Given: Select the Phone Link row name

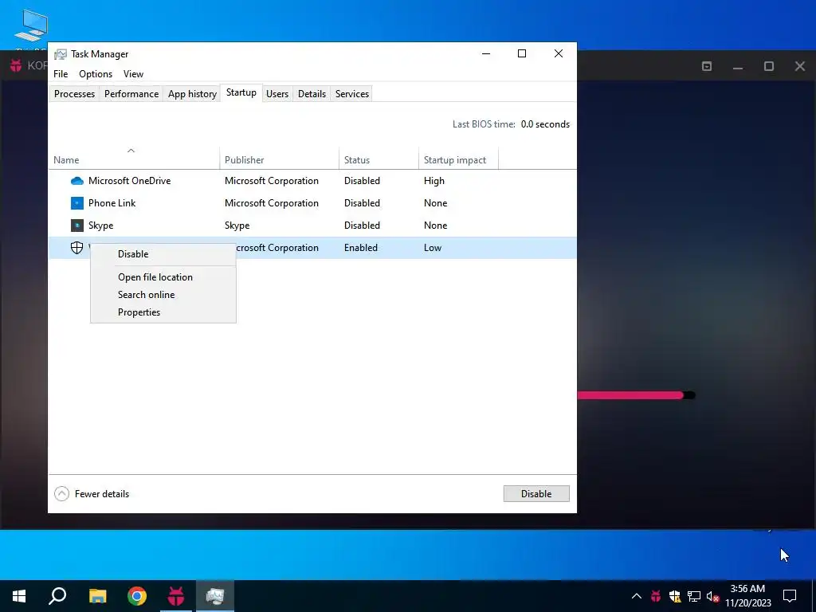Looking at the screenshot, I should pos(112,203).
